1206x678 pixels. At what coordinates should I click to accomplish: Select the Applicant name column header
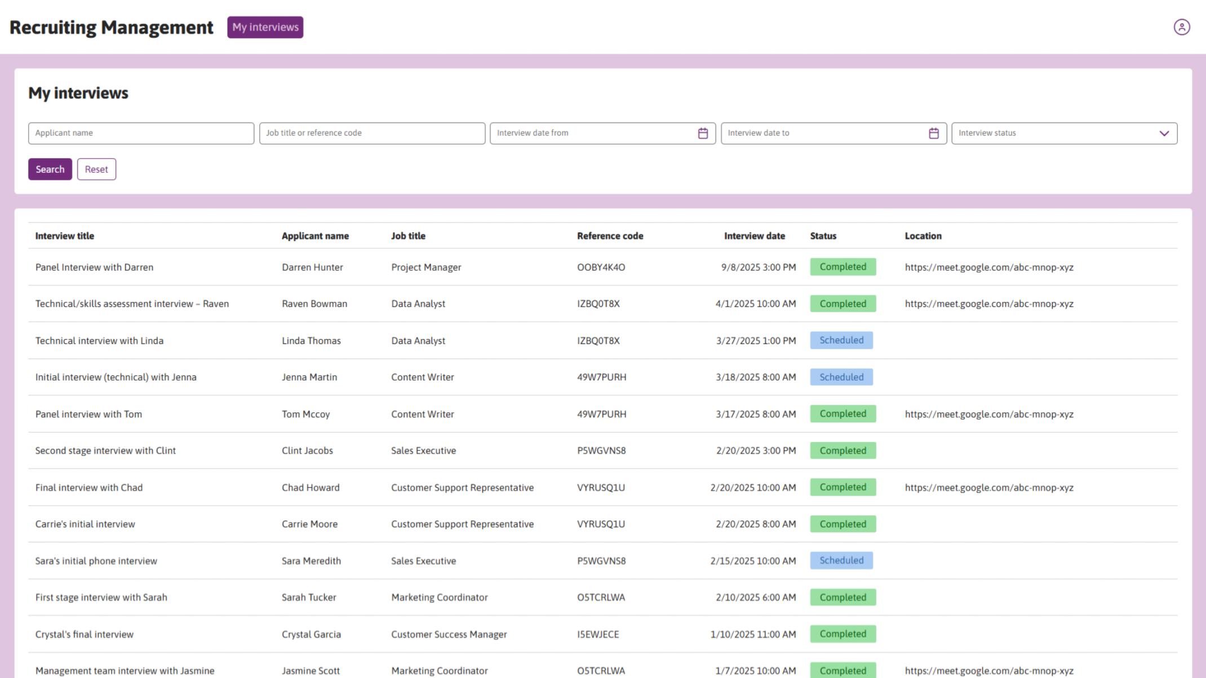(315, 236)
